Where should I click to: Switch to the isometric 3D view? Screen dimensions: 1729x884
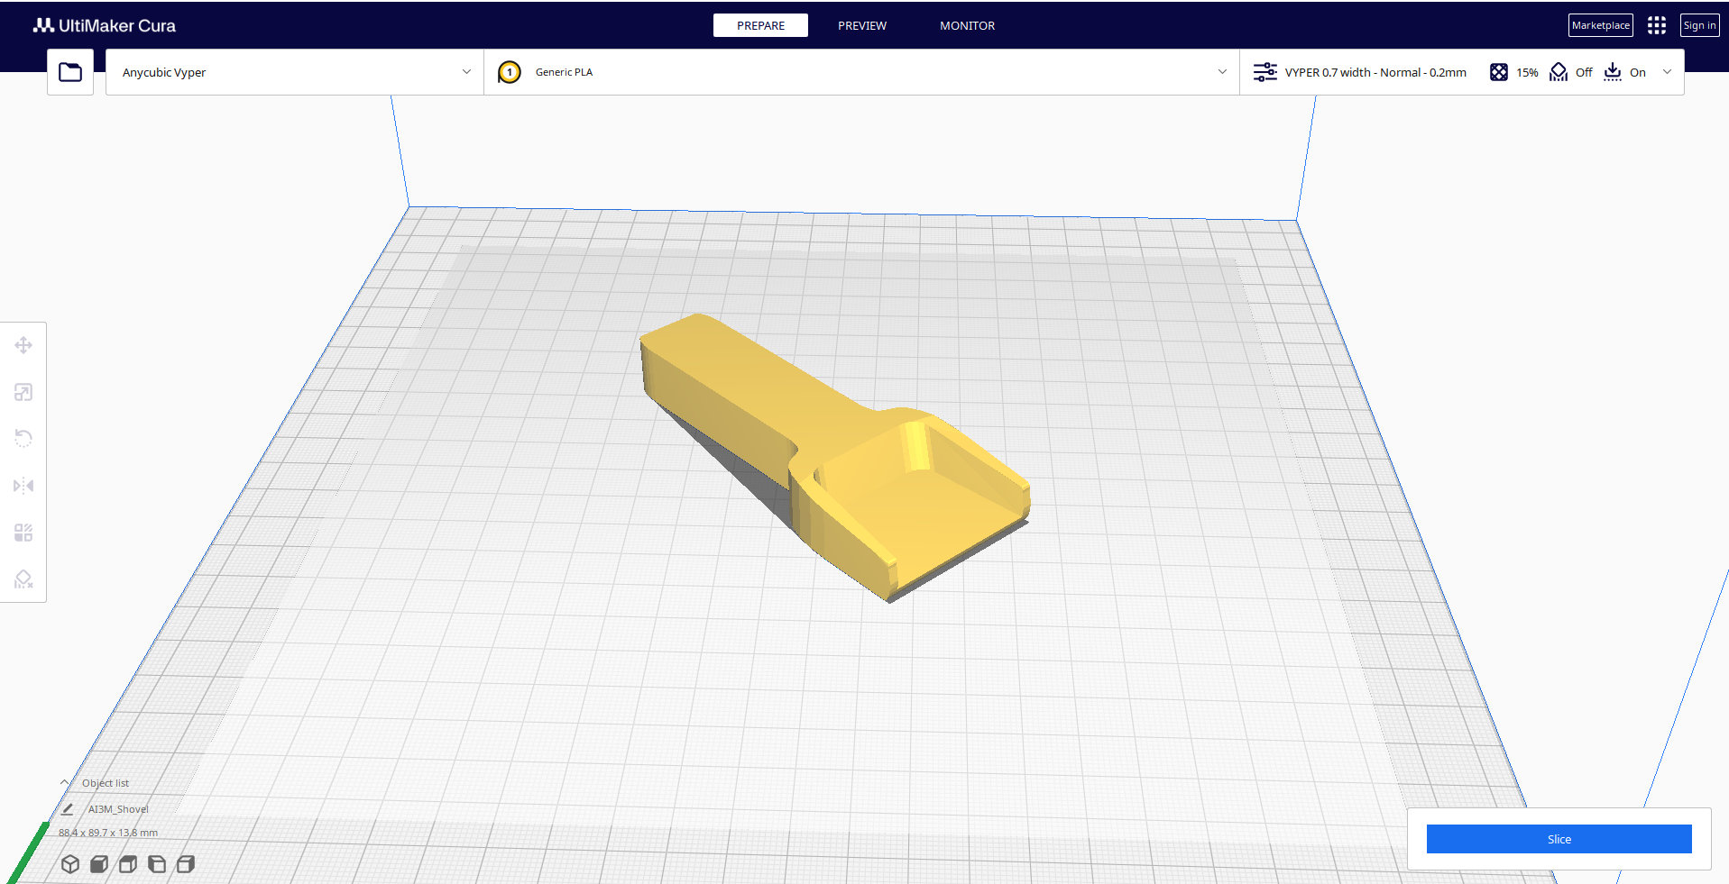click(70, 863)
